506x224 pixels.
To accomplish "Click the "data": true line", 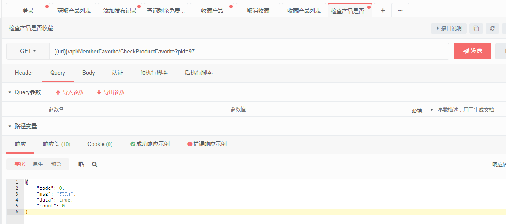I will point(55,200).
